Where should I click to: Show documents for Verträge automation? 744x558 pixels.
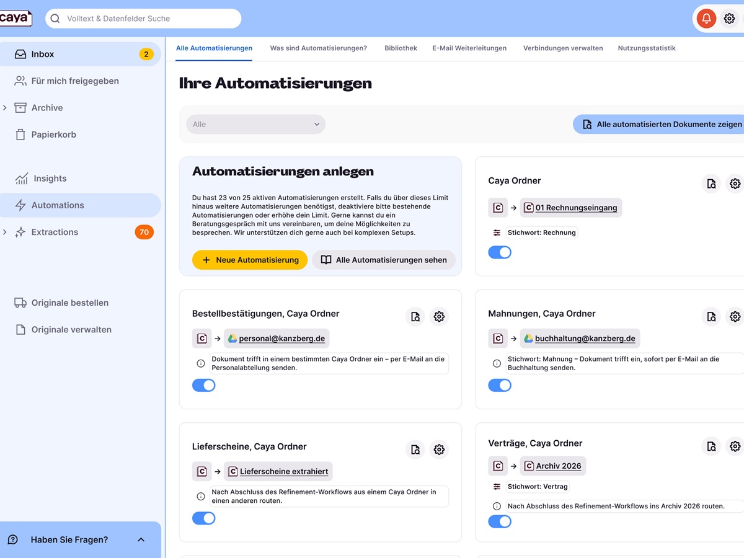click(711, 446)
